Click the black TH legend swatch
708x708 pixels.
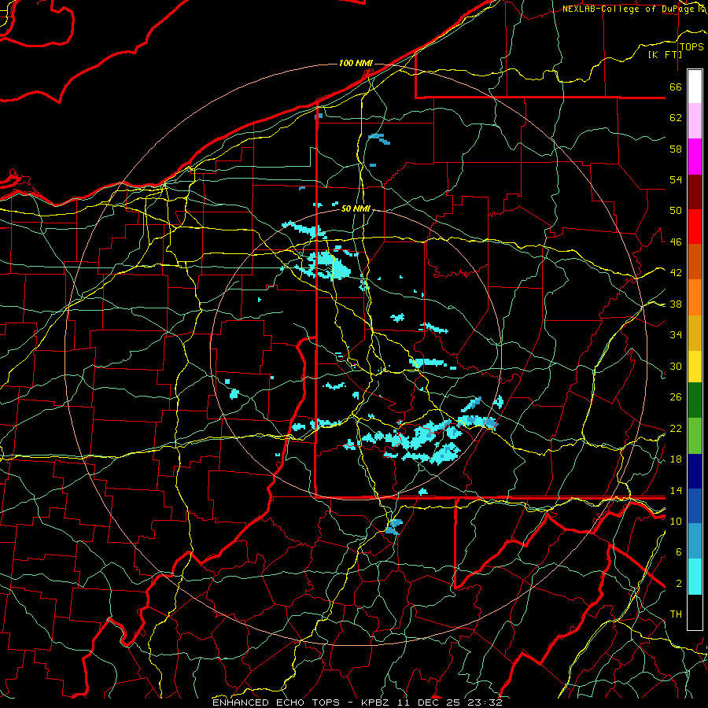coord(695,612)
